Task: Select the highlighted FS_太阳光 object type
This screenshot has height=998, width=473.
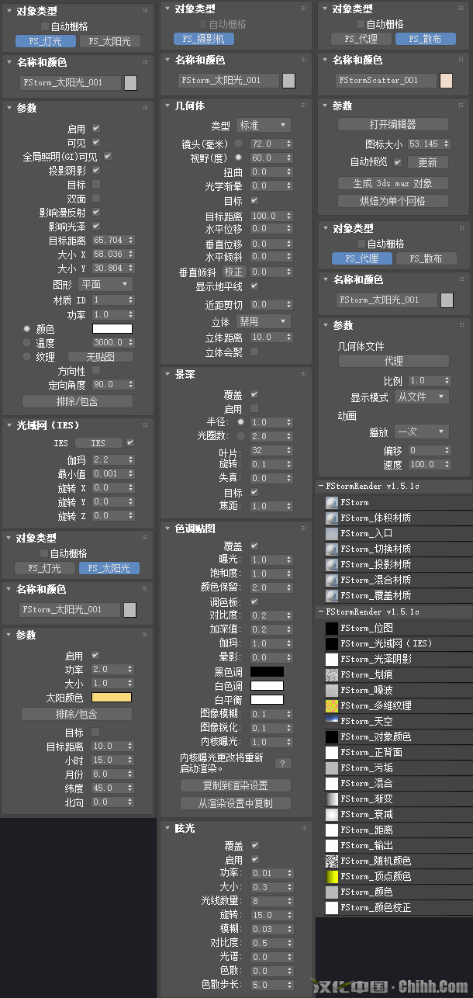Action: coord(109,568)
